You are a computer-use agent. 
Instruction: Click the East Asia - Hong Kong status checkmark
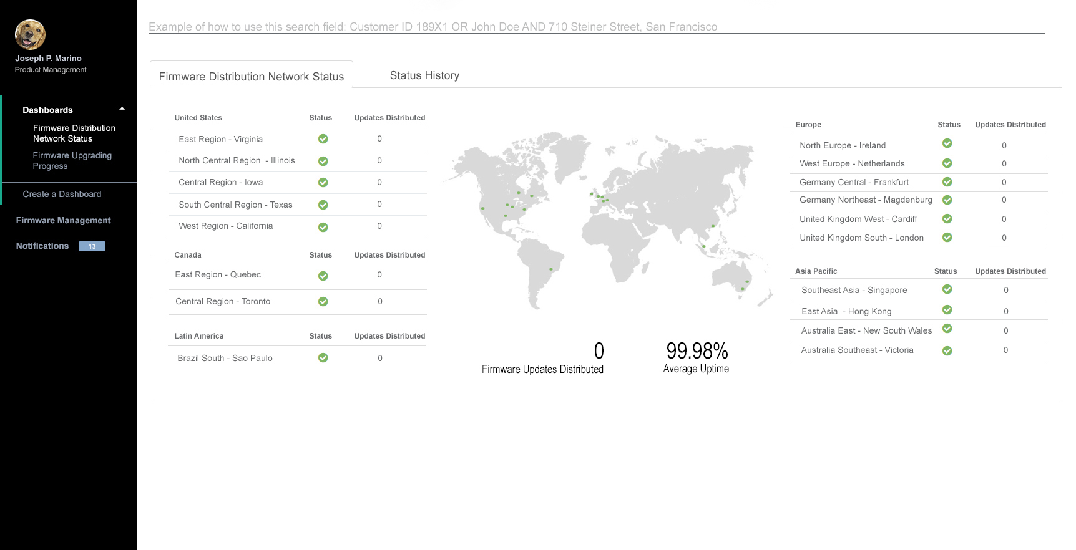(947, 310)
